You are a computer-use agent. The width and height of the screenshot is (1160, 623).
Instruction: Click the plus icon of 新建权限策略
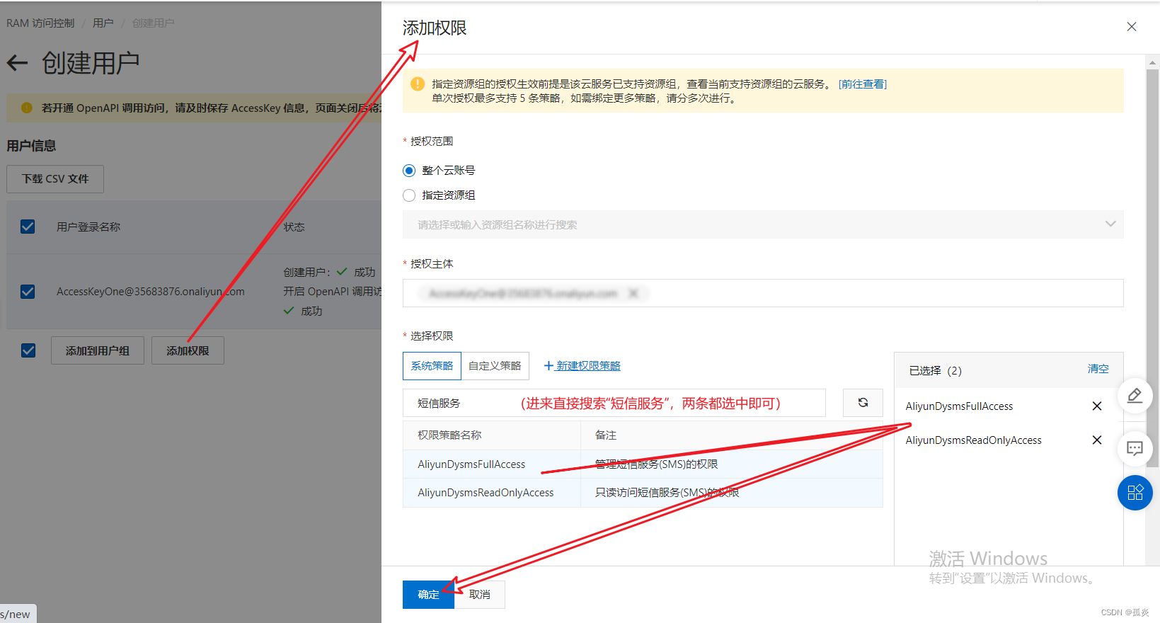[548, 366]
